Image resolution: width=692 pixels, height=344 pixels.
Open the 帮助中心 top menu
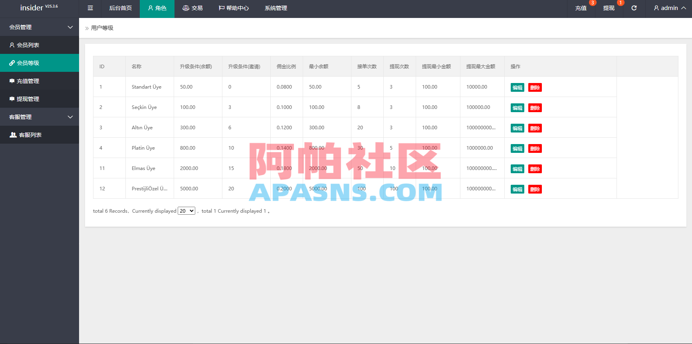pyautogui.click(x=234, y=8)
